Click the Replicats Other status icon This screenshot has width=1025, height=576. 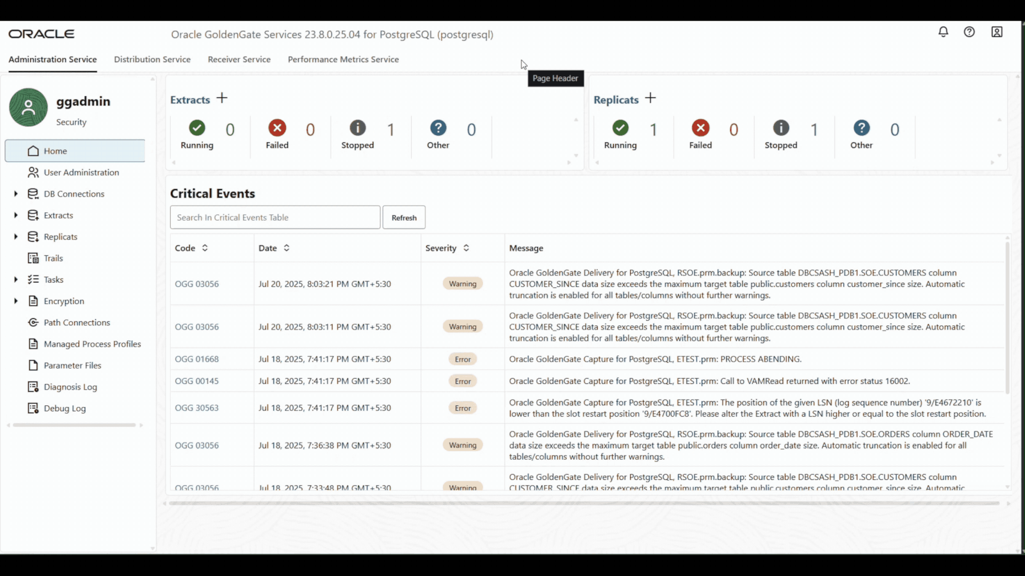pos(862,127)
